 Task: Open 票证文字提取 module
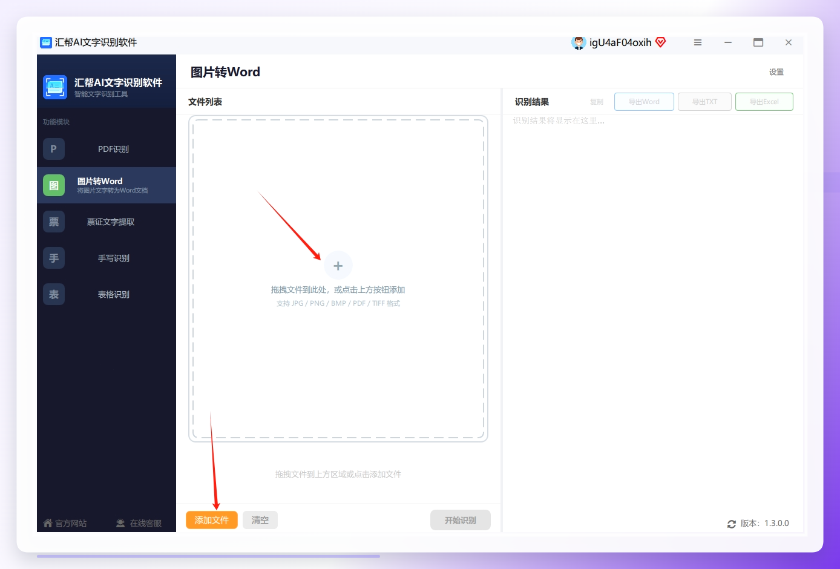[x=107, y=222]
